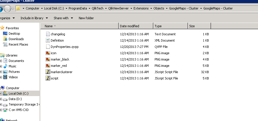Click the Definition XML document icon
This screenshot has width=258, height=121.
(48, 40)
